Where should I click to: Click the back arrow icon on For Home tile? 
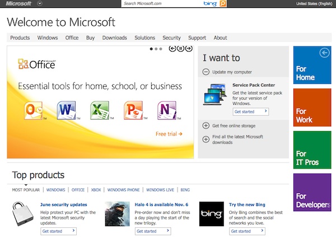point(323,53)
